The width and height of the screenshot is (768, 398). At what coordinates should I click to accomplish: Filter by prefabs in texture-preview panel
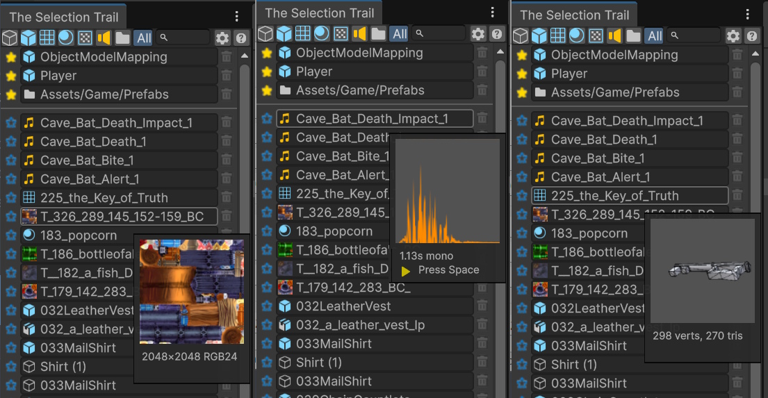(28, 38)
